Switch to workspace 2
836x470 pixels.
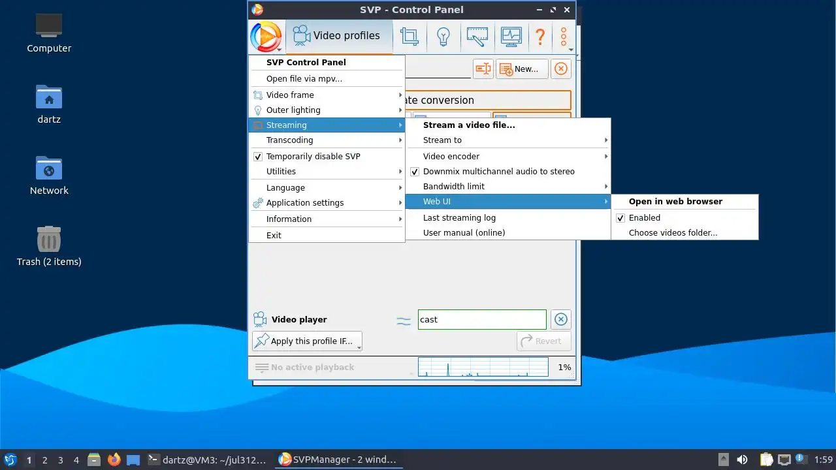point(44,460)
